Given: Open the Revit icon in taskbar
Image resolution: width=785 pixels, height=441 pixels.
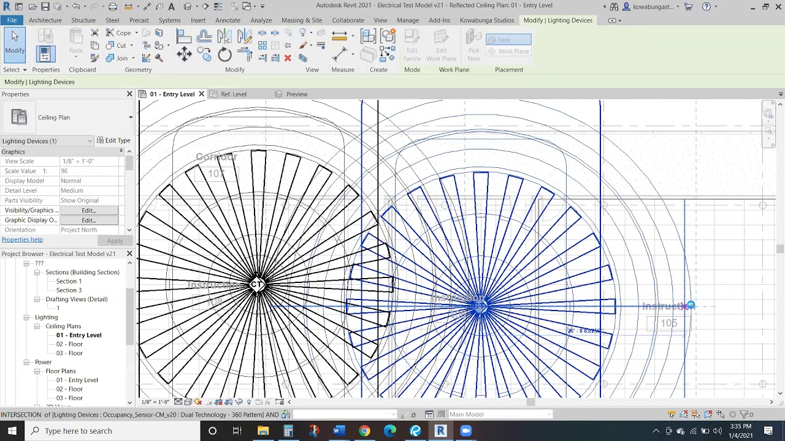Looking at the screenshot, I should click(x=440, y=431).
